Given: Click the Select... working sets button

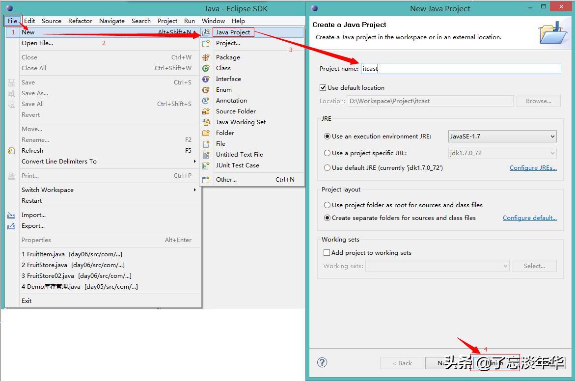Looking at the screenshot, I should [535, 266].
